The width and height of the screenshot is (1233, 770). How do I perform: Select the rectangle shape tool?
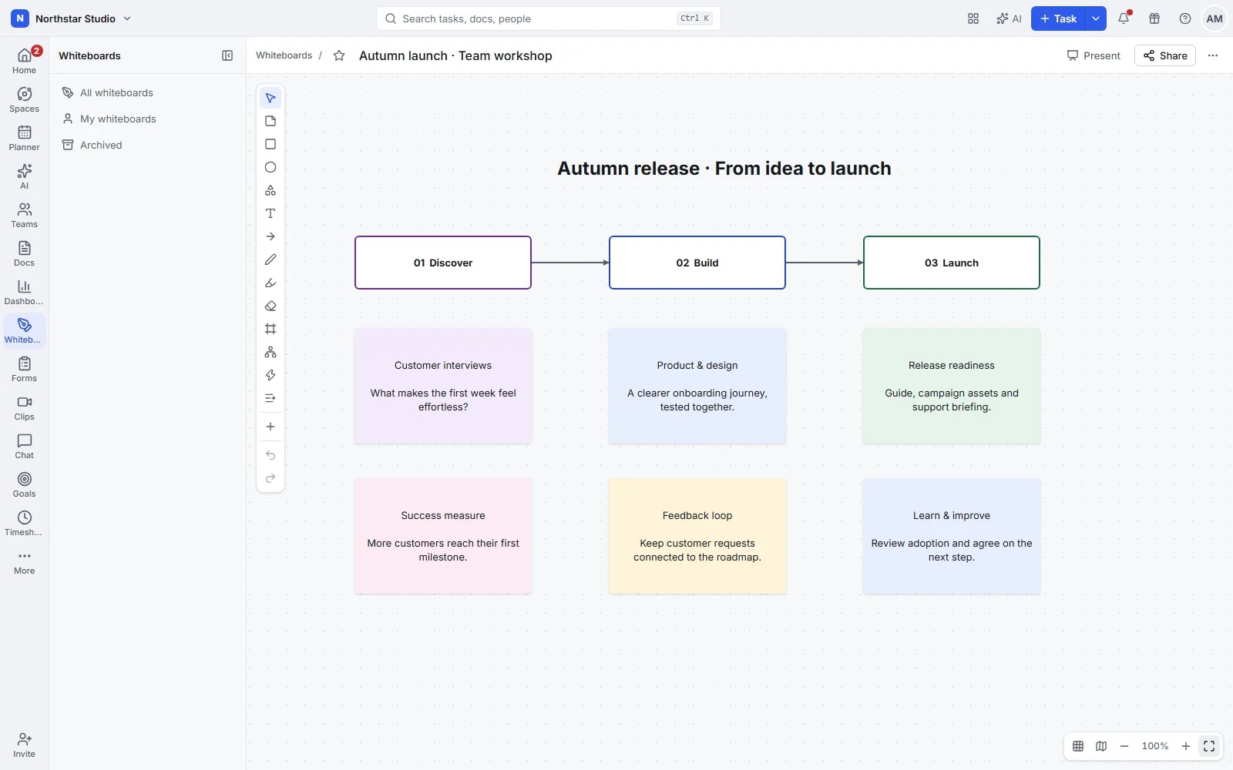click(270, 144)
